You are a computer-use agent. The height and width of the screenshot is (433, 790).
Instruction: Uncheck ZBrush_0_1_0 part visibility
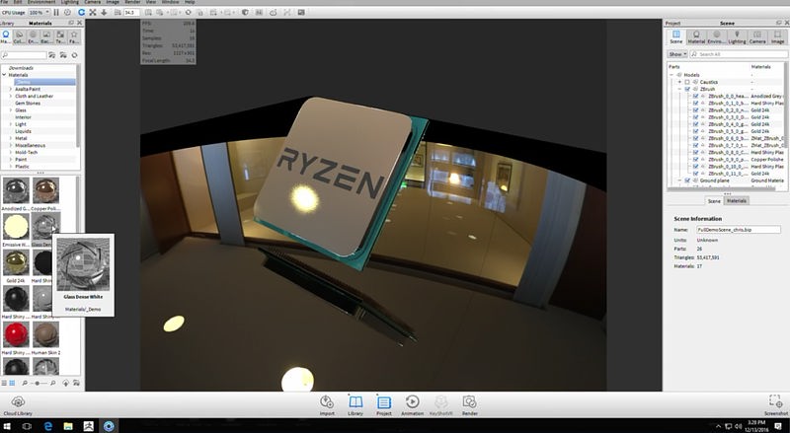coord(695,103)
